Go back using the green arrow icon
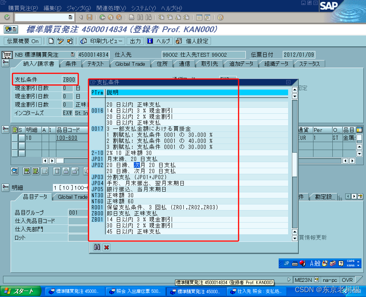Image resolution: width=366 pixels, height=297 pixels. tap(103, 17)
